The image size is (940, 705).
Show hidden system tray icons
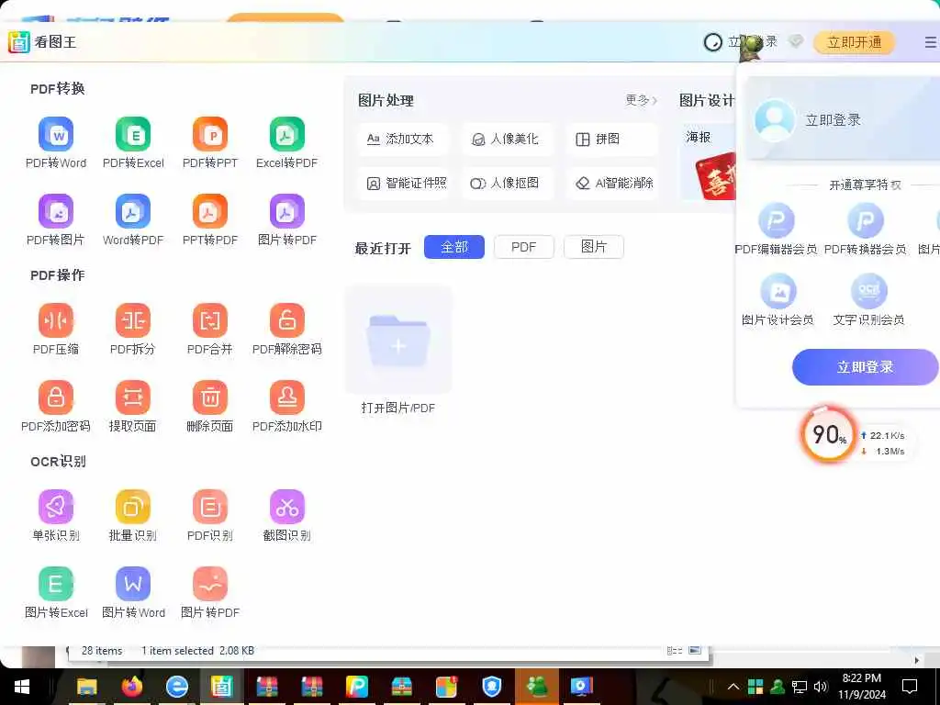[x=733, y=687]
